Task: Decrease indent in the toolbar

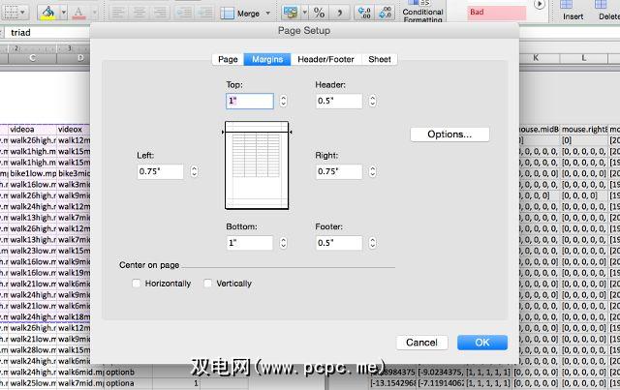Action: coord(184,13)
